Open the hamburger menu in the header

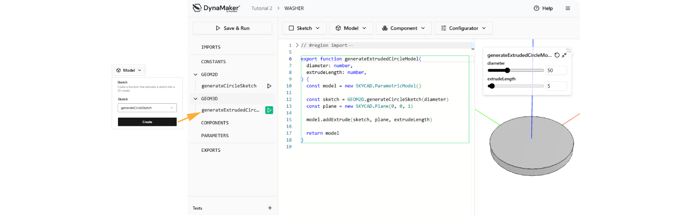click(568, 8)
